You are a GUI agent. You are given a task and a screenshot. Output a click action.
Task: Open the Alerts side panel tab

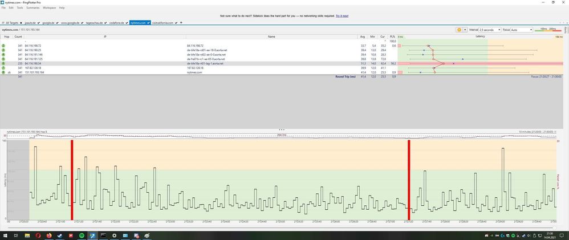pyautogui.click(x=566, y=30)
